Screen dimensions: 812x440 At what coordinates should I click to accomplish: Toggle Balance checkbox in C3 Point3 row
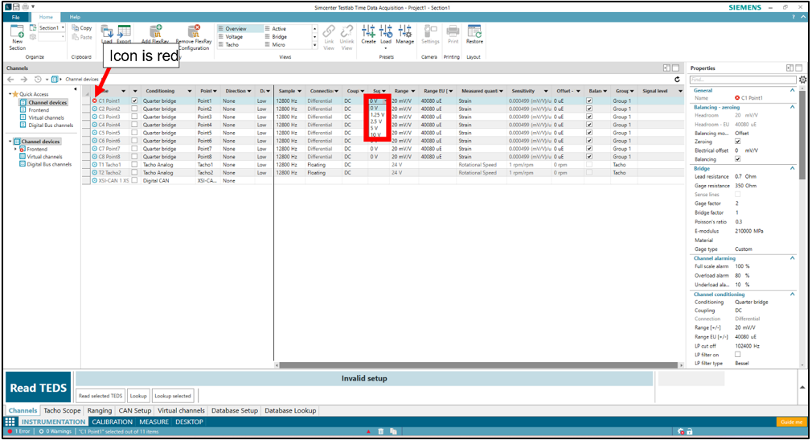click(588, 117)
